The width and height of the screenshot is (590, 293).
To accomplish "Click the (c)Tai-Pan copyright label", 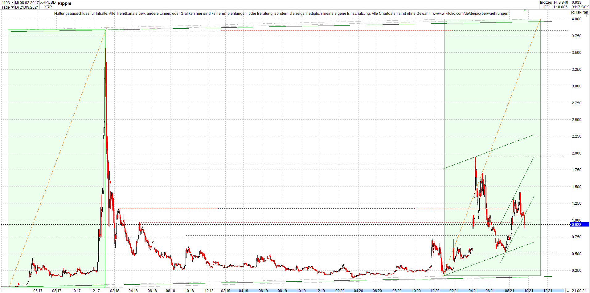I will (x=579, y=12).
